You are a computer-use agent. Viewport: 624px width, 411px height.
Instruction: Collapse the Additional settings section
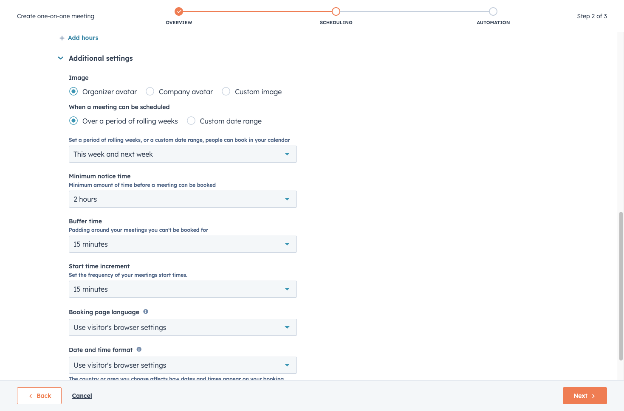click(x=61, y=58)
